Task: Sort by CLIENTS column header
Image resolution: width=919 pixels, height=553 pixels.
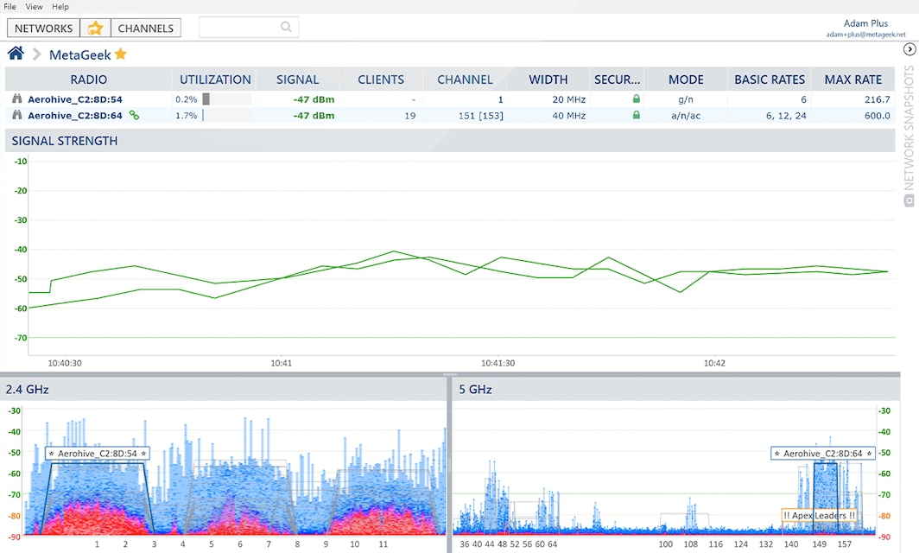Action: pos(381,79)
